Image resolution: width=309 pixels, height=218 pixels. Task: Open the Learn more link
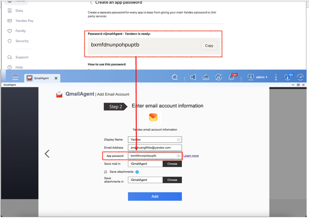tap(191, 156)
